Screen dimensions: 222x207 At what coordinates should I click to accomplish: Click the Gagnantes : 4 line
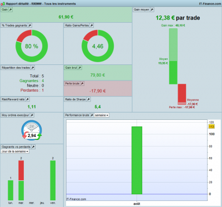tap(32, 81)
